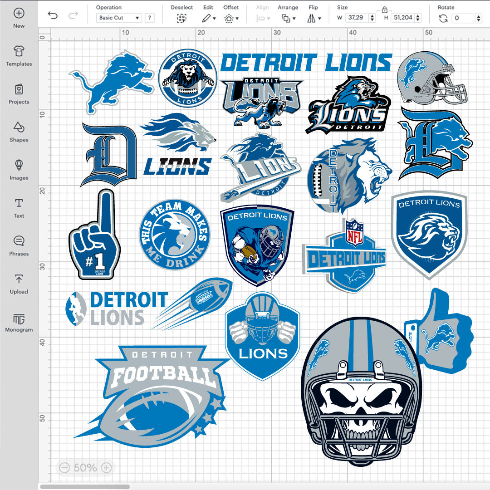Expand the Arrange dropdown menu
490x490 pixels.
[x=288, y=18]
